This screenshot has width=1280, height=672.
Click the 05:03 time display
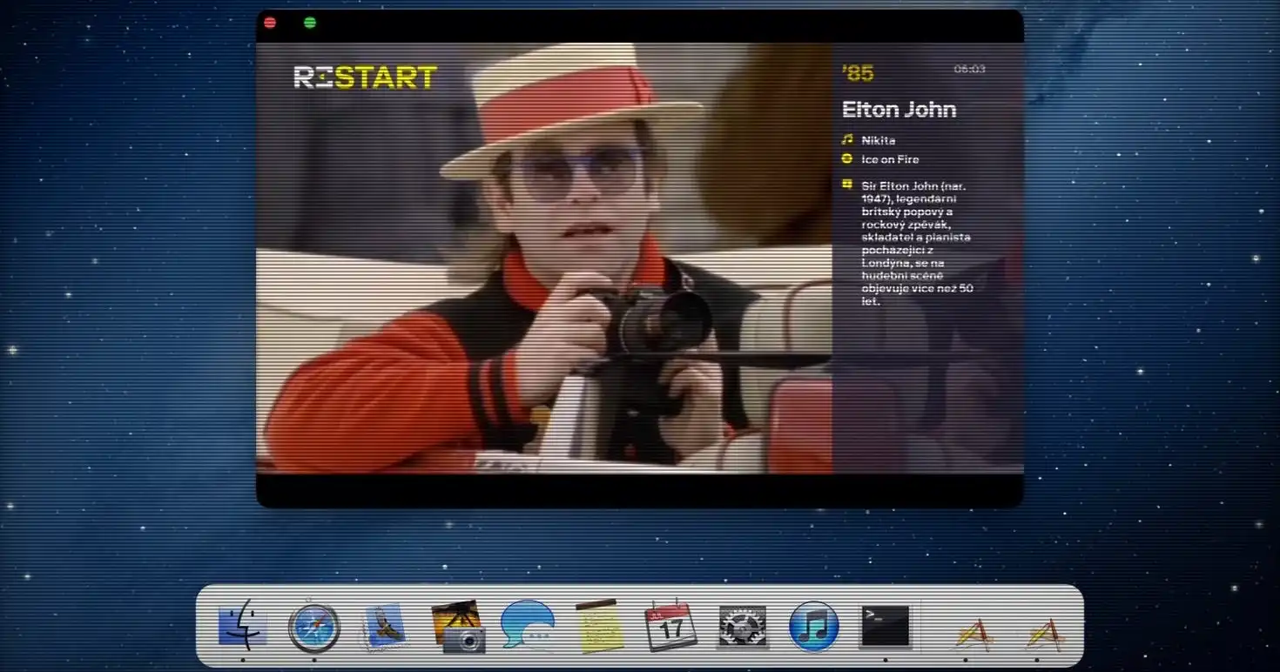pyautogui.click(x=969, y=69)
